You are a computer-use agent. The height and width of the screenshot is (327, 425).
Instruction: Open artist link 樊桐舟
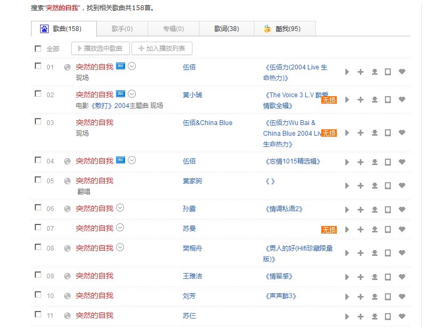(192, 248)
